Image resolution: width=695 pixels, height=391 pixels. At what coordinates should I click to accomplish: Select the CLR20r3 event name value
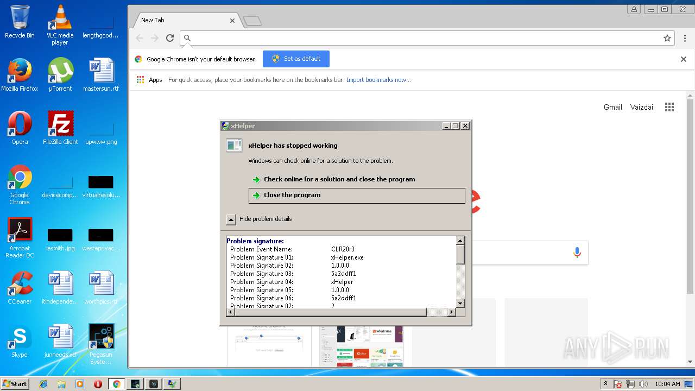(x=343, y=249)
